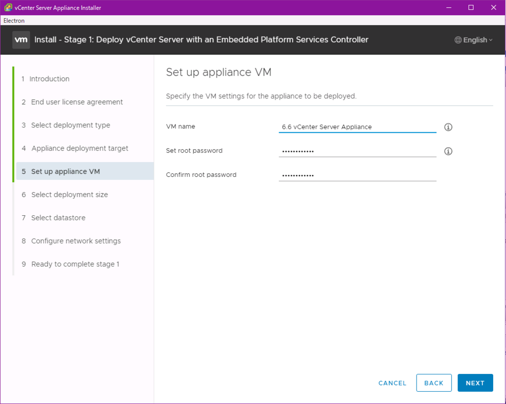This screenshot has width=506, height=404.
Task: Click the root password info icon
Action: [448, 151]
